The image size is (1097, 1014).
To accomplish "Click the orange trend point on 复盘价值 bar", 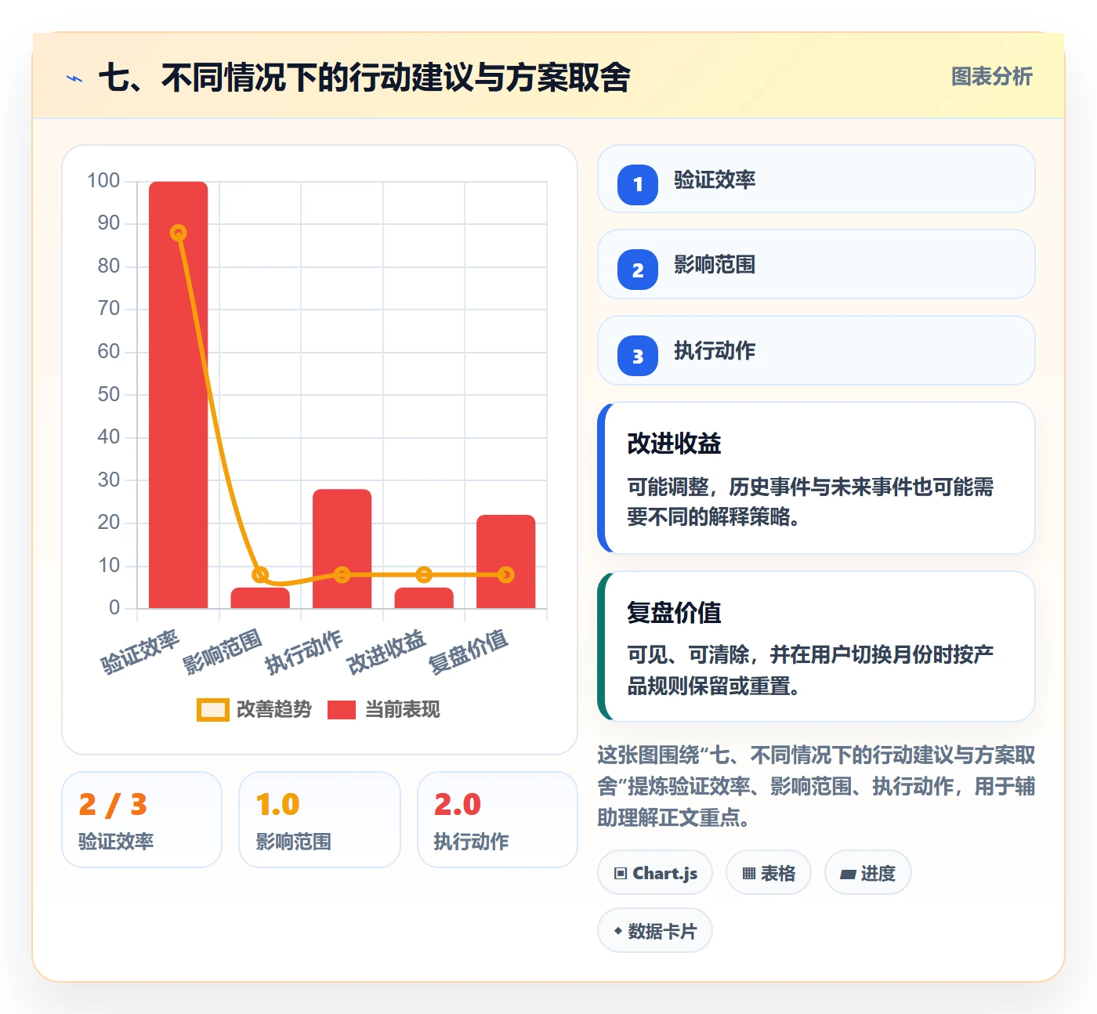I will click(506, 575).
